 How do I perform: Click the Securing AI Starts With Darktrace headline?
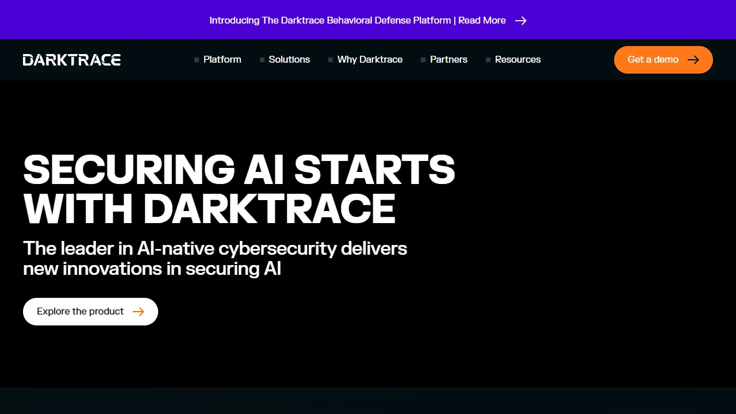pyautogui.click(x=239, y=189)
